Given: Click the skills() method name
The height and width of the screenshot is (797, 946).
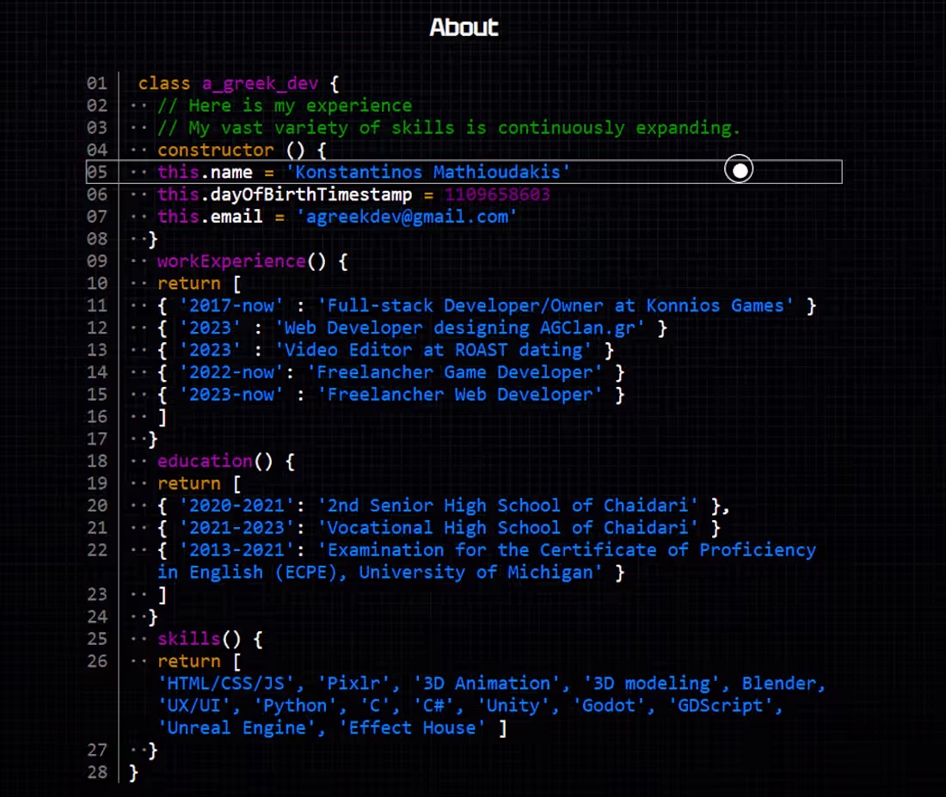Looking at the screenshot, I should coord(188,638).
